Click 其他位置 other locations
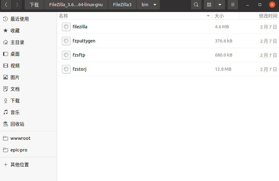The image size is (279, 181). 19,165
